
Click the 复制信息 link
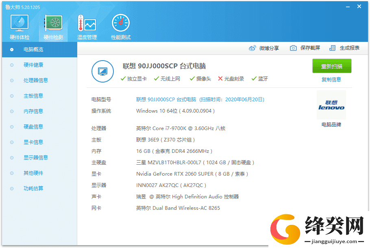331,80
